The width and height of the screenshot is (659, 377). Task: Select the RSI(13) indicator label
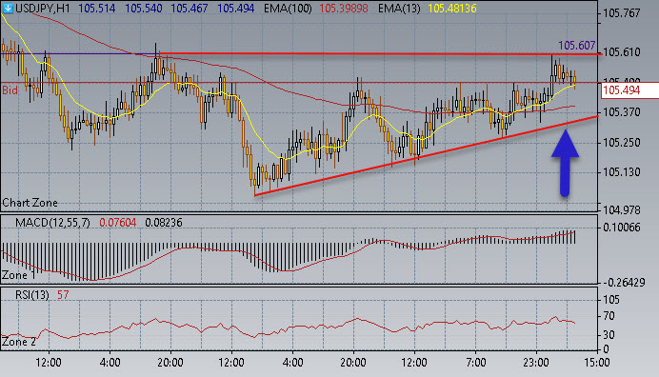[32, 294]
